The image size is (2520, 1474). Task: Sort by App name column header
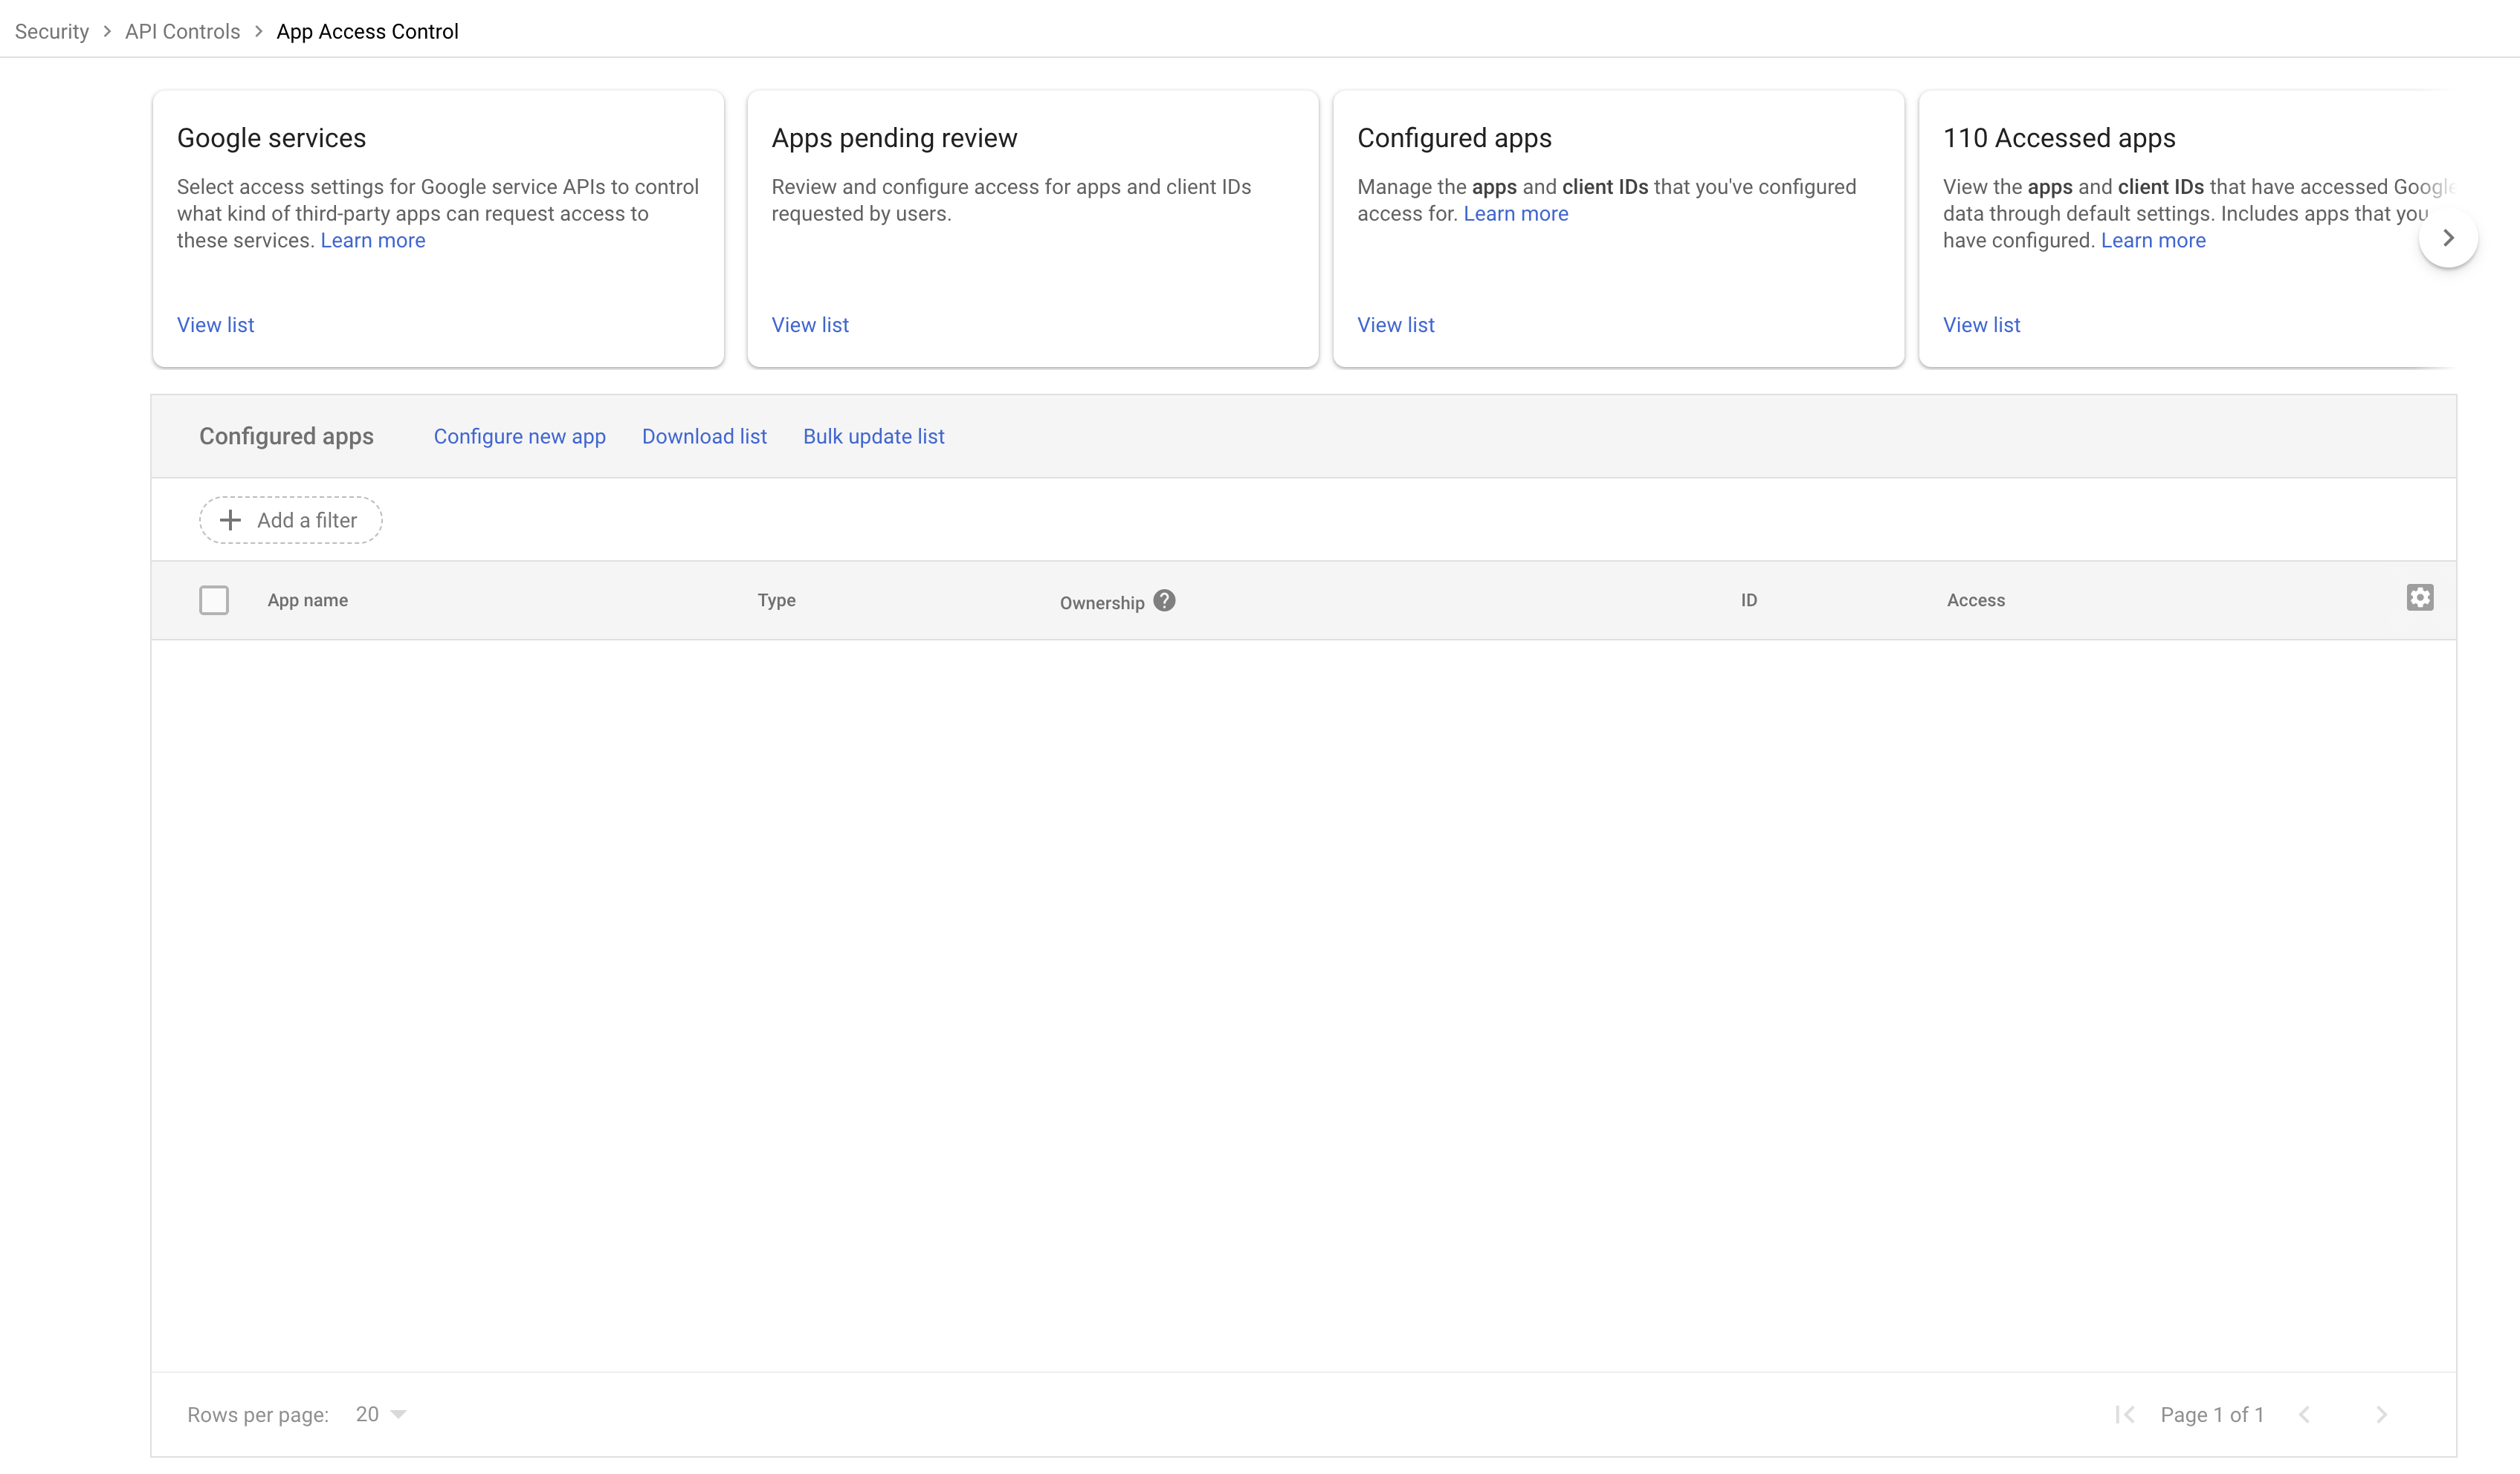coord(308,600)
